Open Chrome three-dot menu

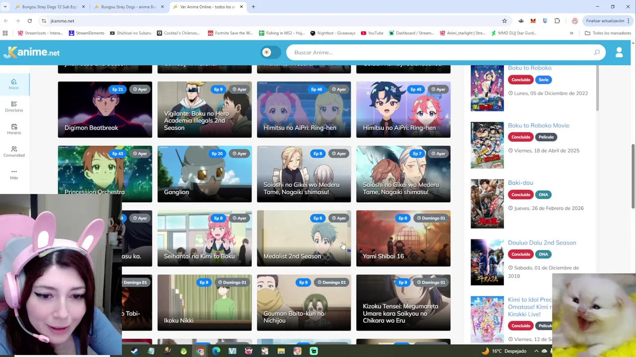(629, 21)
